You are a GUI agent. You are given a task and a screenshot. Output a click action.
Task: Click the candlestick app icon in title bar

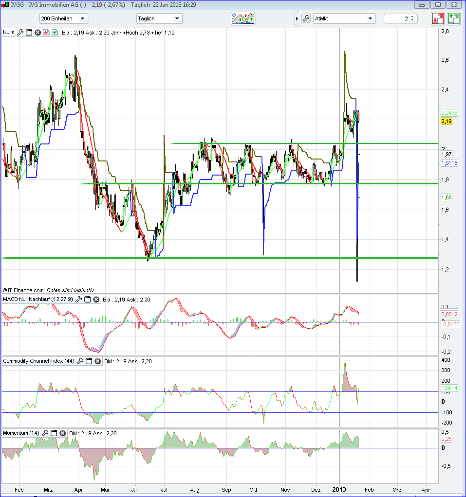(5, 5)
